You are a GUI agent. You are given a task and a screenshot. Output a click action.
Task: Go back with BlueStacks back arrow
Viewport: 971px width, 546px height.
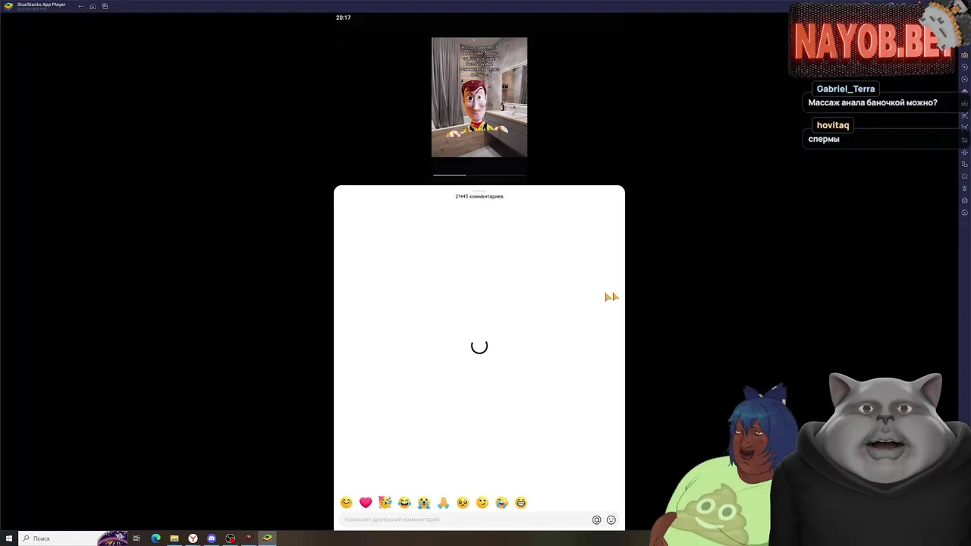tap(80, 6)
